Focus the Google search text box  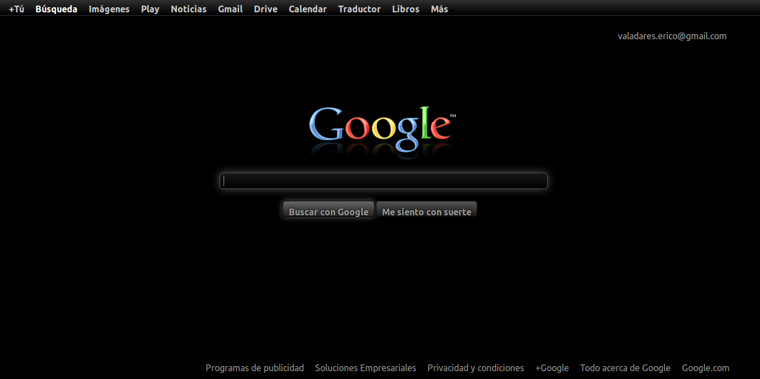point(384,181)
